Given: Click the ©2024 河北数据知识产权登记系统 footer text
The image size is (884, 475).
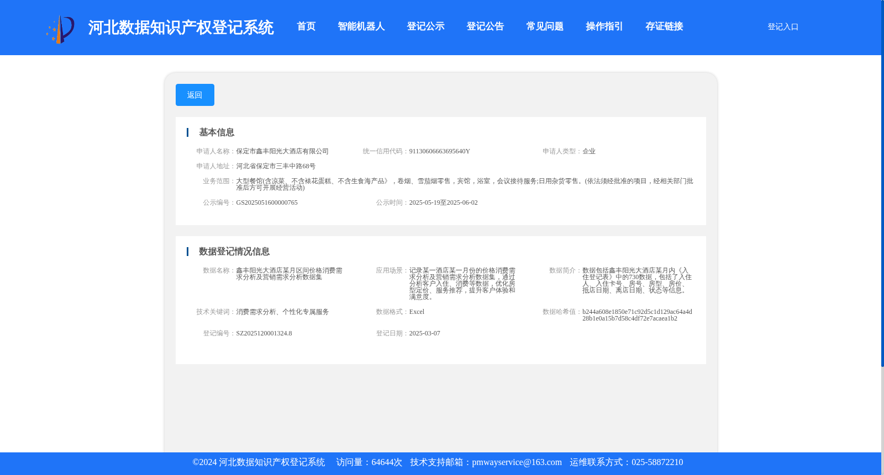Looking at the screenshot, I should click(x=259, y=462).
